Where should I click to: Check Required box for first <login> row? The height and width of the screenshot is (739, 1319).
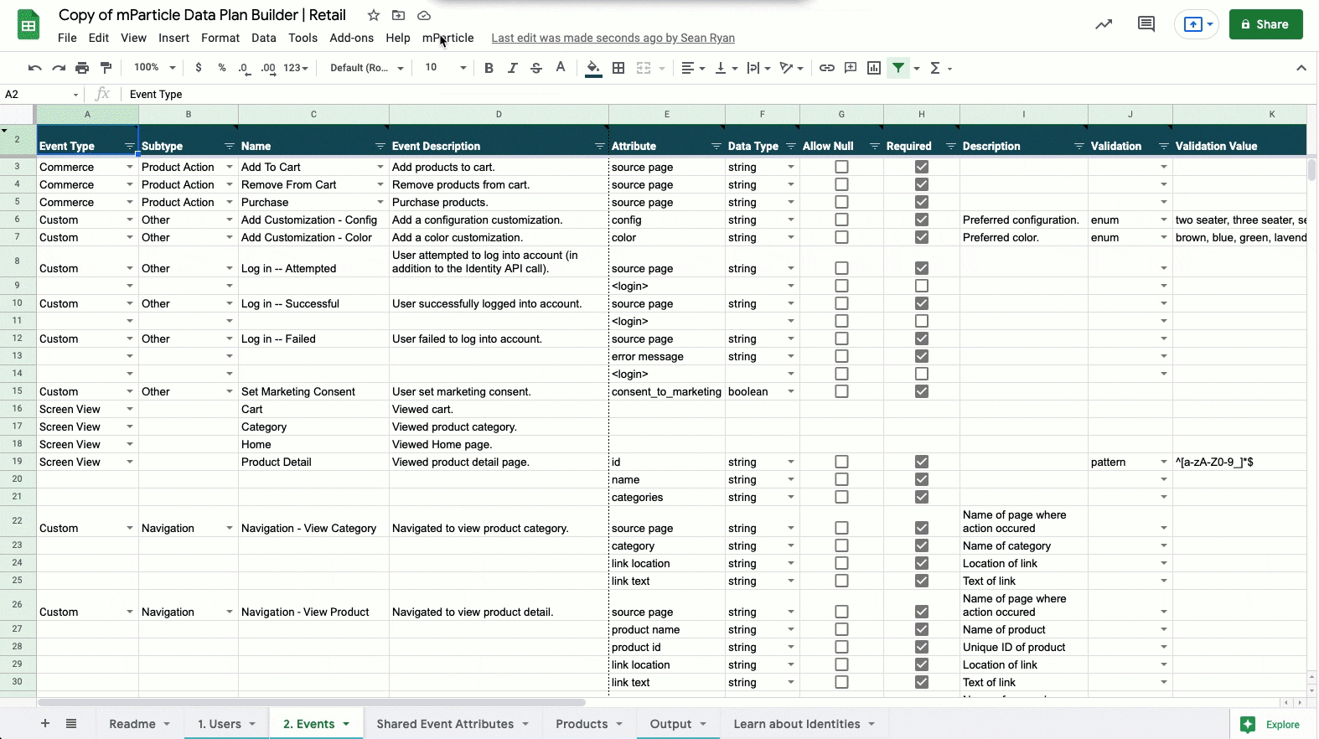[x=922, y=286]
